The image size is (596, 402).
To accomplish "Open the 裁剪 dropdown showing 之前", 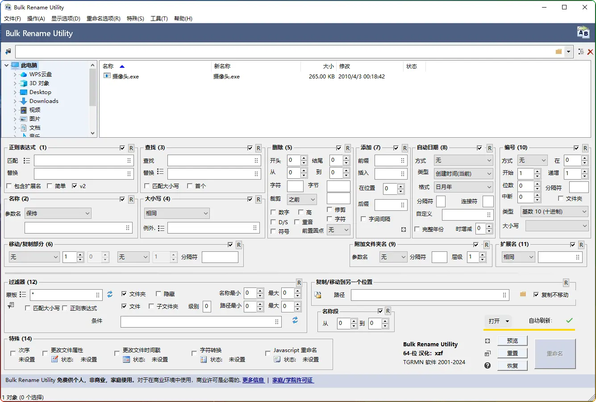I will pos(302,199).
